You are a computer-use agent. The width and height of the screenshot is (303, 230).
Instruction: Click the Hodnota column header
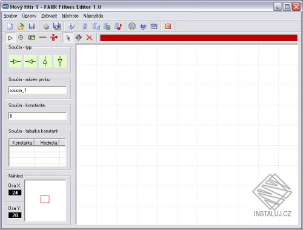pyautogui.click(x=47, y=143)
